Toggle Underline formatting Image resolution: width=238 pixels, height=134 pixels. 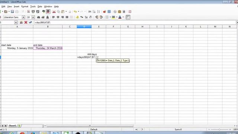pos(48,17)
